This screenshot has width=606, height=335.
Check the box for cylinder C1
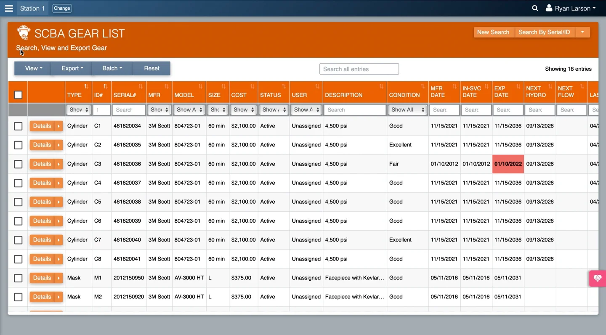pos(18,126)
